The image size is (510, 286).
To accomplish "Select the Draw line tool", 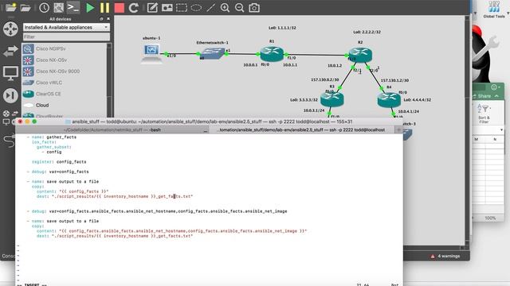I will point(210,7).
